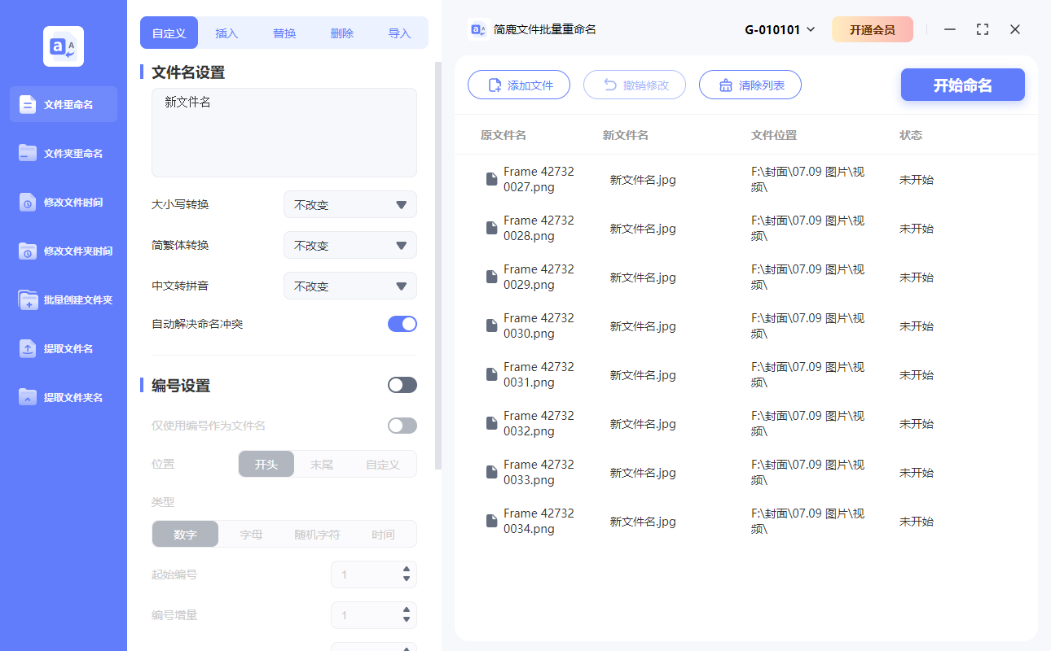
Task: Click the 撤销修改 button
Action: pos(635,85)
